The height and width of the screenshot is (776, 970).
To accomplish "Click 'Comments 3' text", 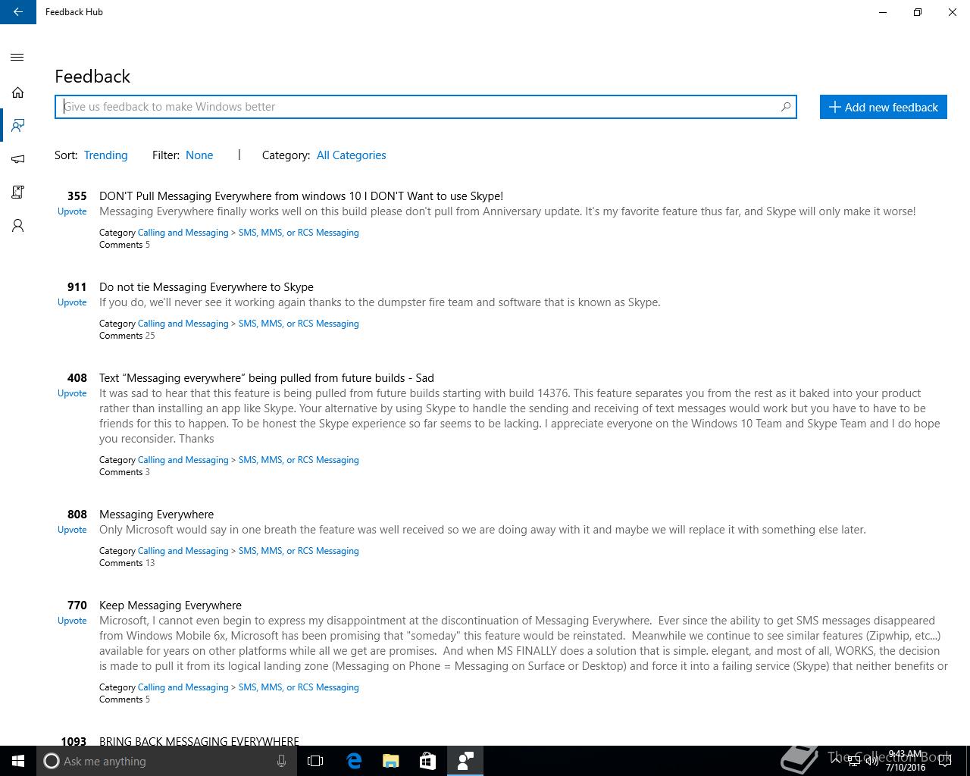I will (x=124, y=472).
